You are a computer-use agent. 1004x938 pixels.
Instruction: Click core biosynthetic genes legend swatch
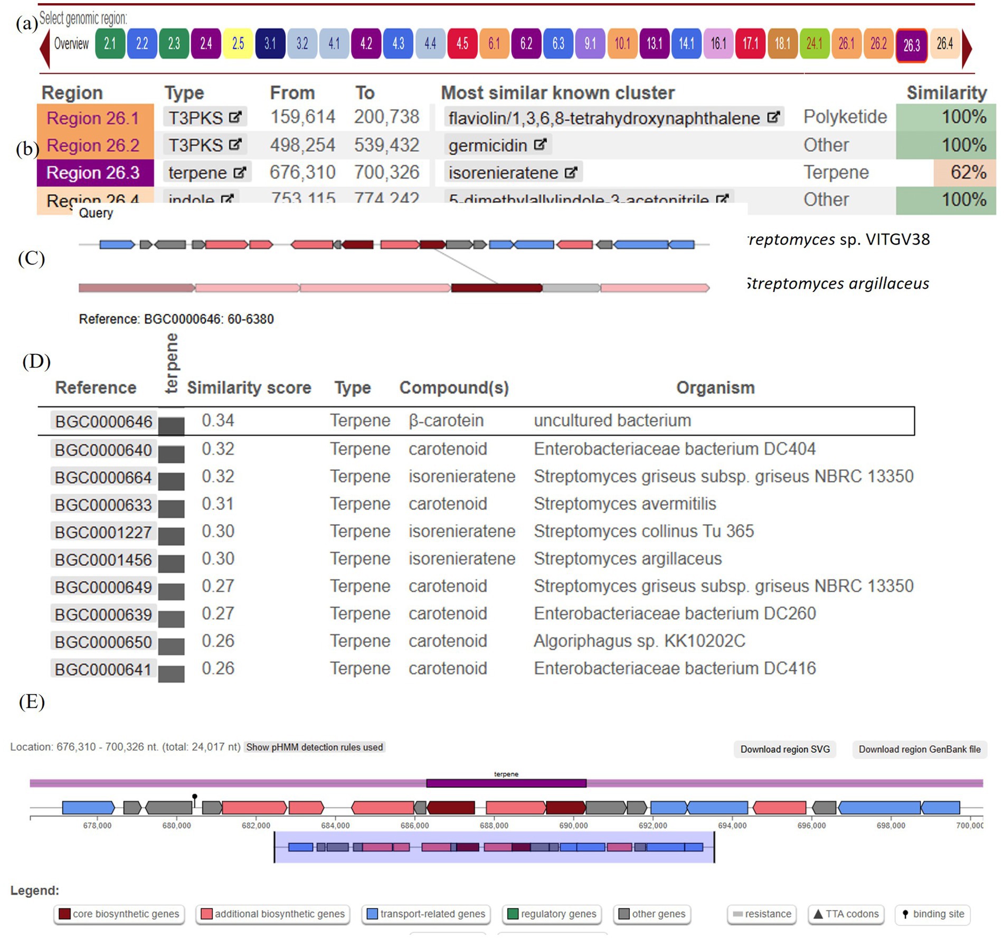pos(64,914)
